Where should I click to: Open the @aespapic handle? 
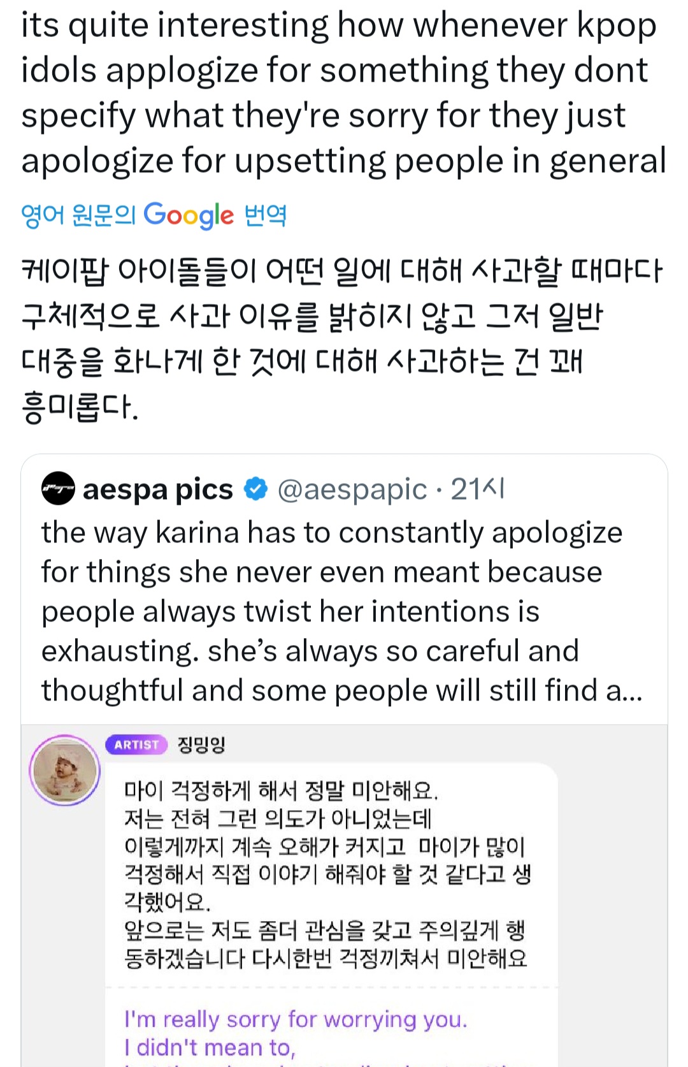pos(352,490)
